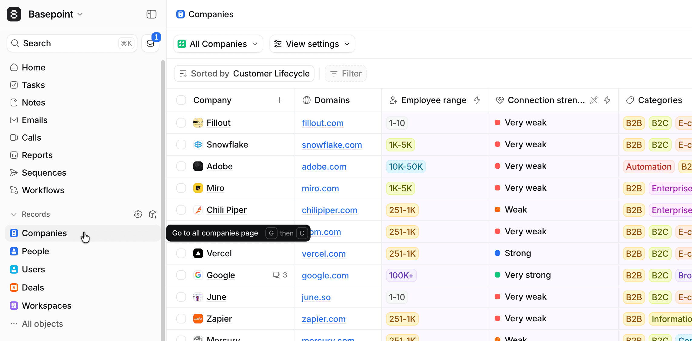This screenshot has width=692, height=341.
Task: Collapse the Records section
Action: (14, 214)
